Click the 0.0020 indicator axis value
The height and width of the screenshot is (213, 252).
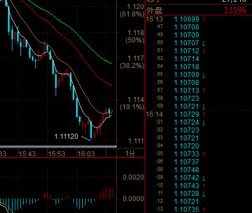pyautogui.click(x=133, y=177)
